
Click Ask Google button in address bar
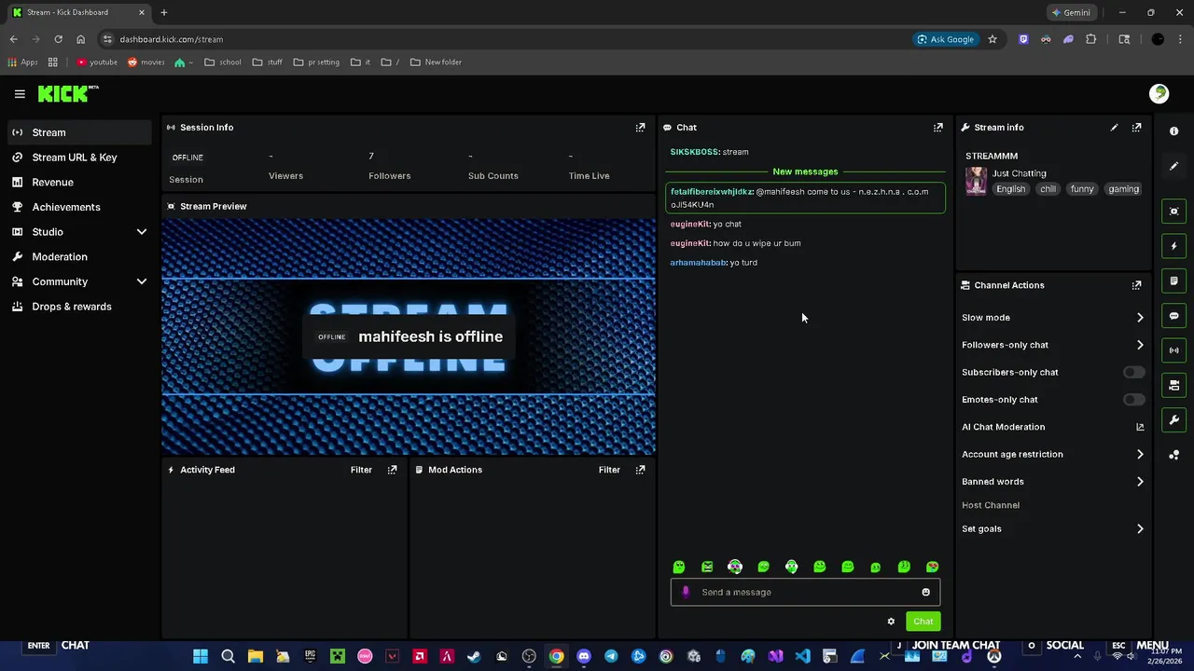[x=945, y=39]
